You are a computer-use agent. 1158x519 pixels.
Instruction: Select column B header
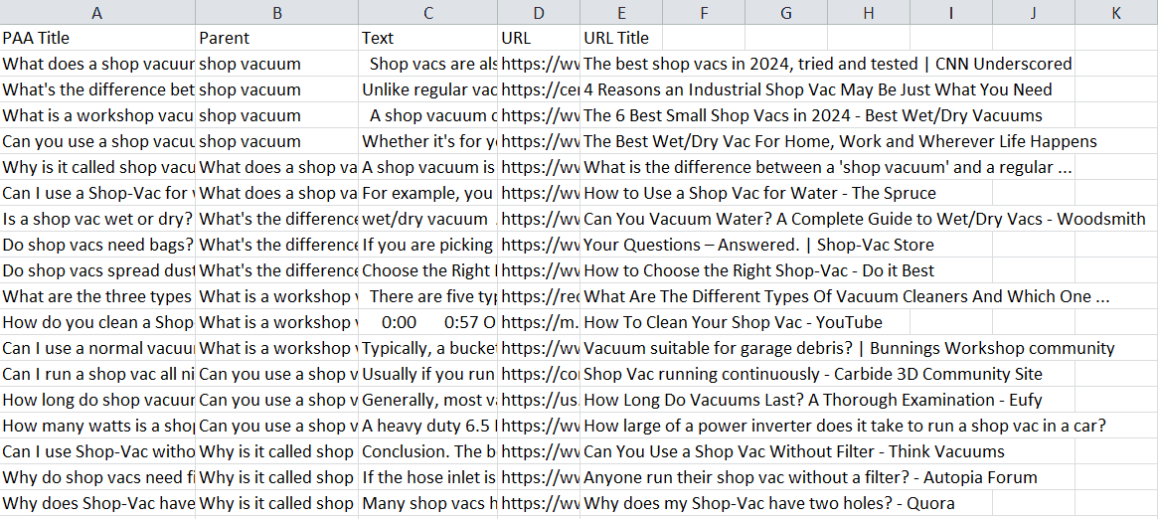(277, 13)
